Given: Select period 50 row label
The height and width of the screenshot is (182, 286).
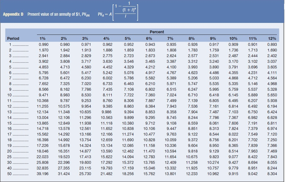Looking at the screenshot, I should click(x=9, y=174).
